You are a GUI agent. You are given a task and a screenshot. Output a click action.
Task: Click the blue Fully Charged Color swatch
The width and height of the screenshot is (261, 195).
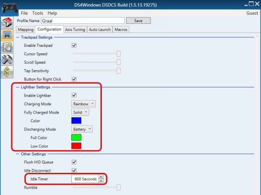[76, 120]
